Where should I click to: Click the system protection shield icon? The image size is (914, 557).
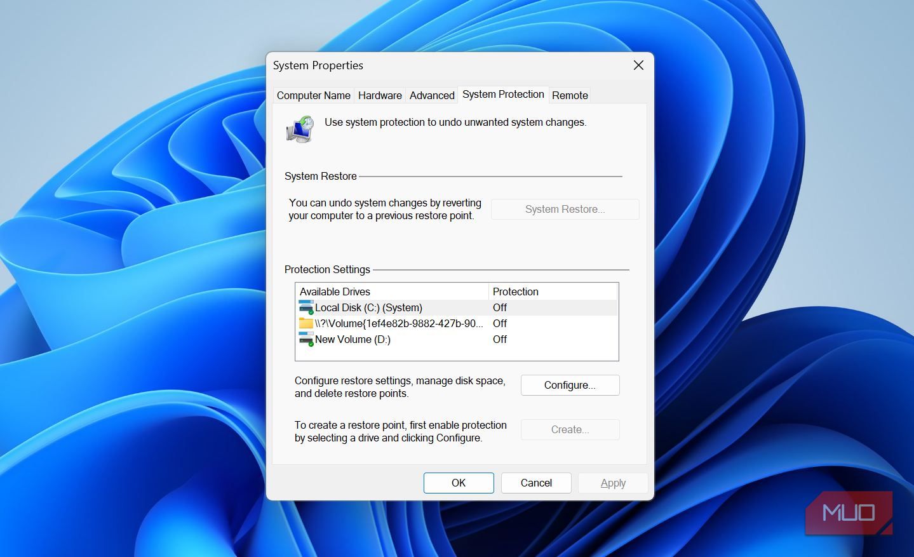(300, 129)
